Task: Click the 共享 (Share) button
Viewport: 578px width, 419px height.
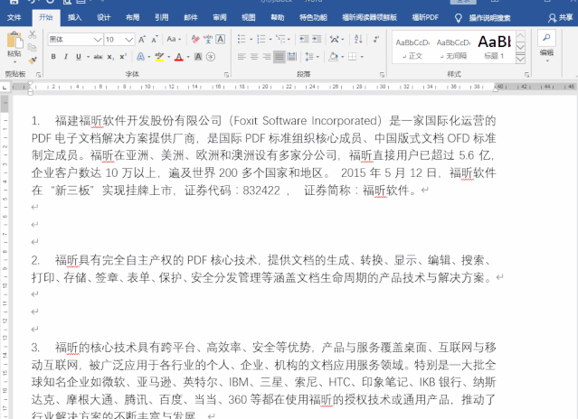Action: click(x=560, y=18)
